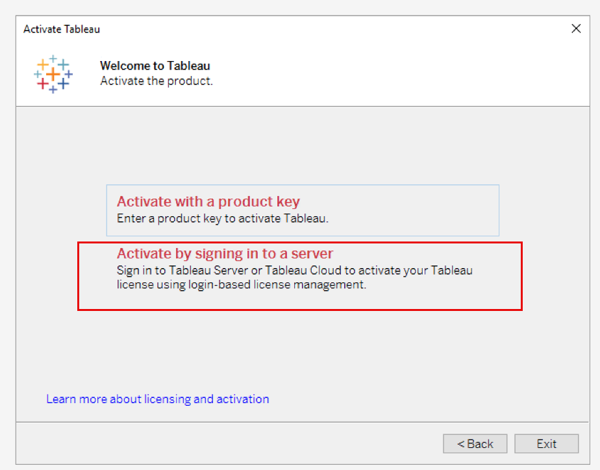Go back with the Back button

tap(475, 443)
